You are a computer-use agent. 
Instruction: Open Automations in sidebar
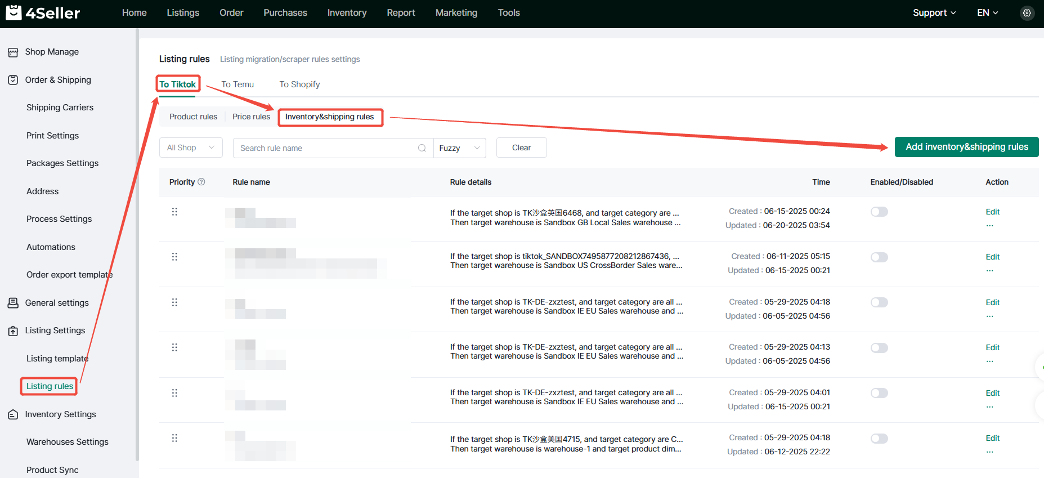click(51, 247)
